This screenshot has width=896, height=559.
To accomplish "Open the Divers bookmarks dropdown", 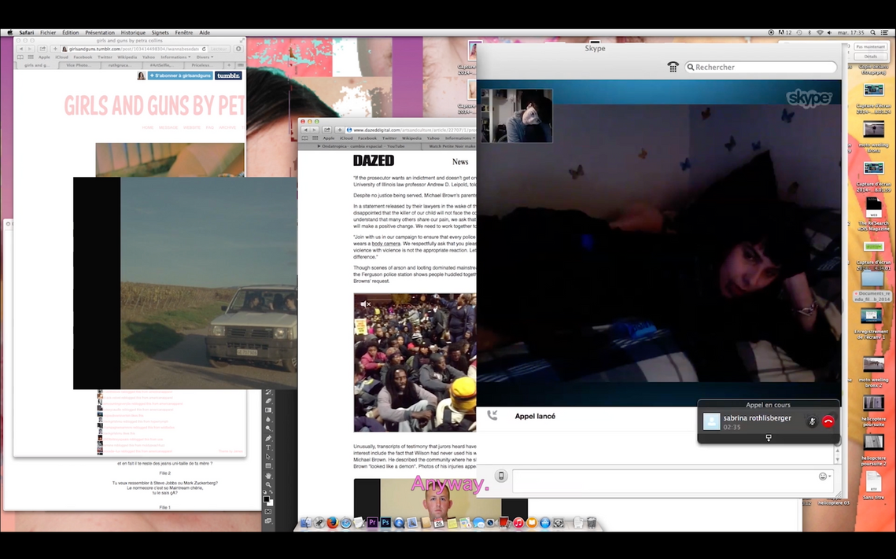I will click(205, 57).
